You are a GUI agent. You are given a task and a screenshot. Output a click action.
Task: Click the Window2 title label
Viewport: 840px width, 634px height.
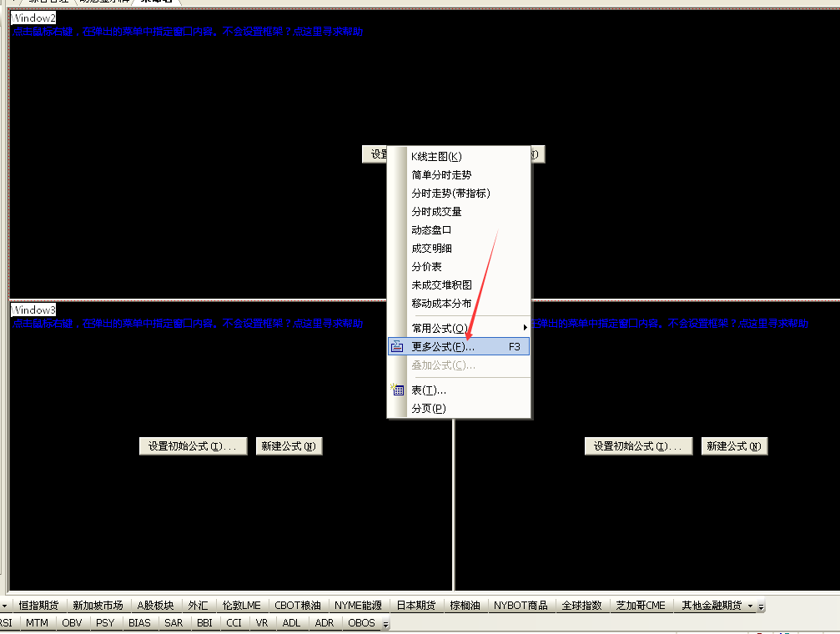point(33,18)
